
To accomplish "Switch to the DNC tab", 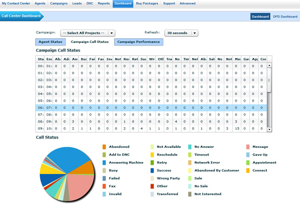I will (90, 3).
